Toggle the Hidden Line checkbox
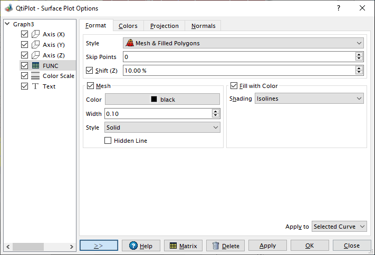 [x=108, y=141]
